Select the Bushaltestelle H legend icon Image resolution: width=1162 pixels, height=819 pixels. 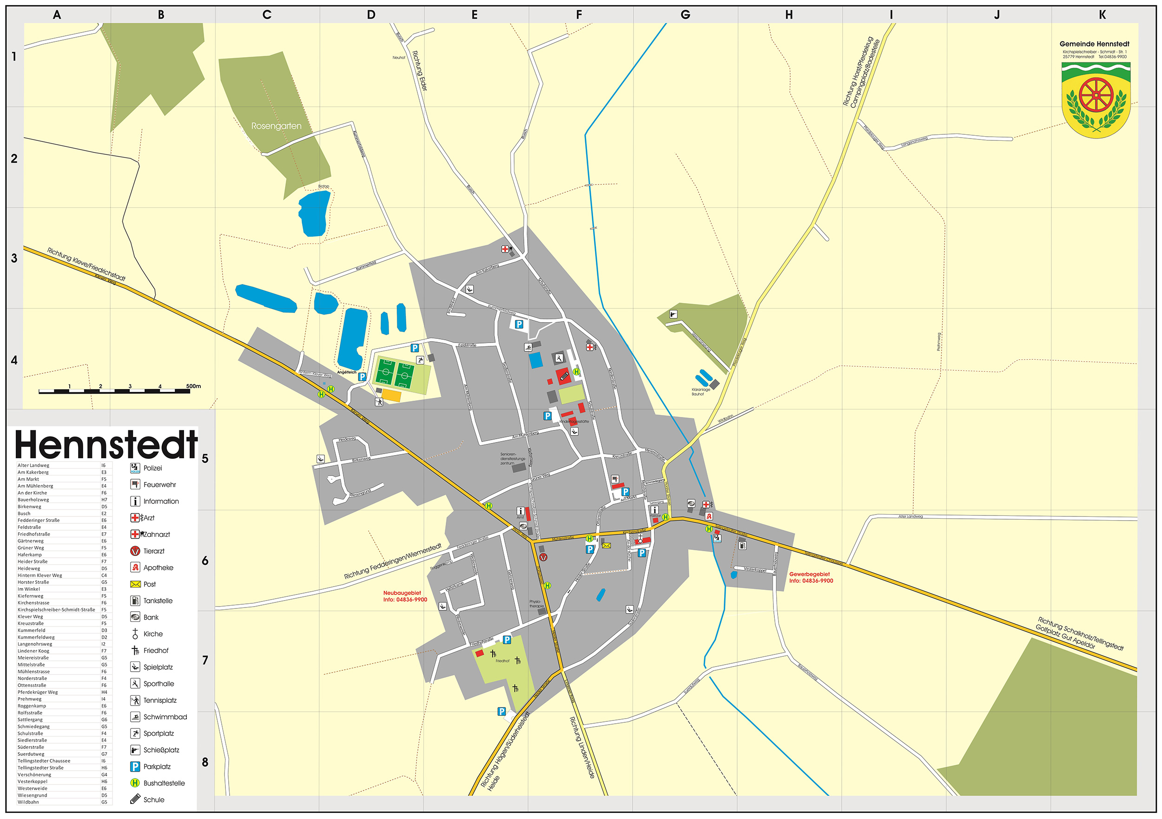click(135, 784)
